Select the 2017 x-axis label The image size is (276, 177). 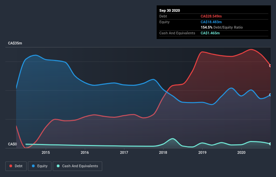(x=124, y=152)
